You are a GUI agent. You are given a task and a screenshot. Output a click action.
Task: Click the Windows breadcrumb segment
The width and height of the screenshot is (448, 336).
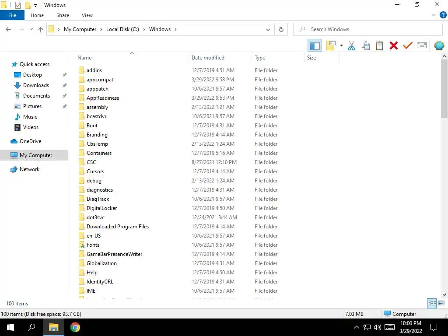tap(160, 29)
